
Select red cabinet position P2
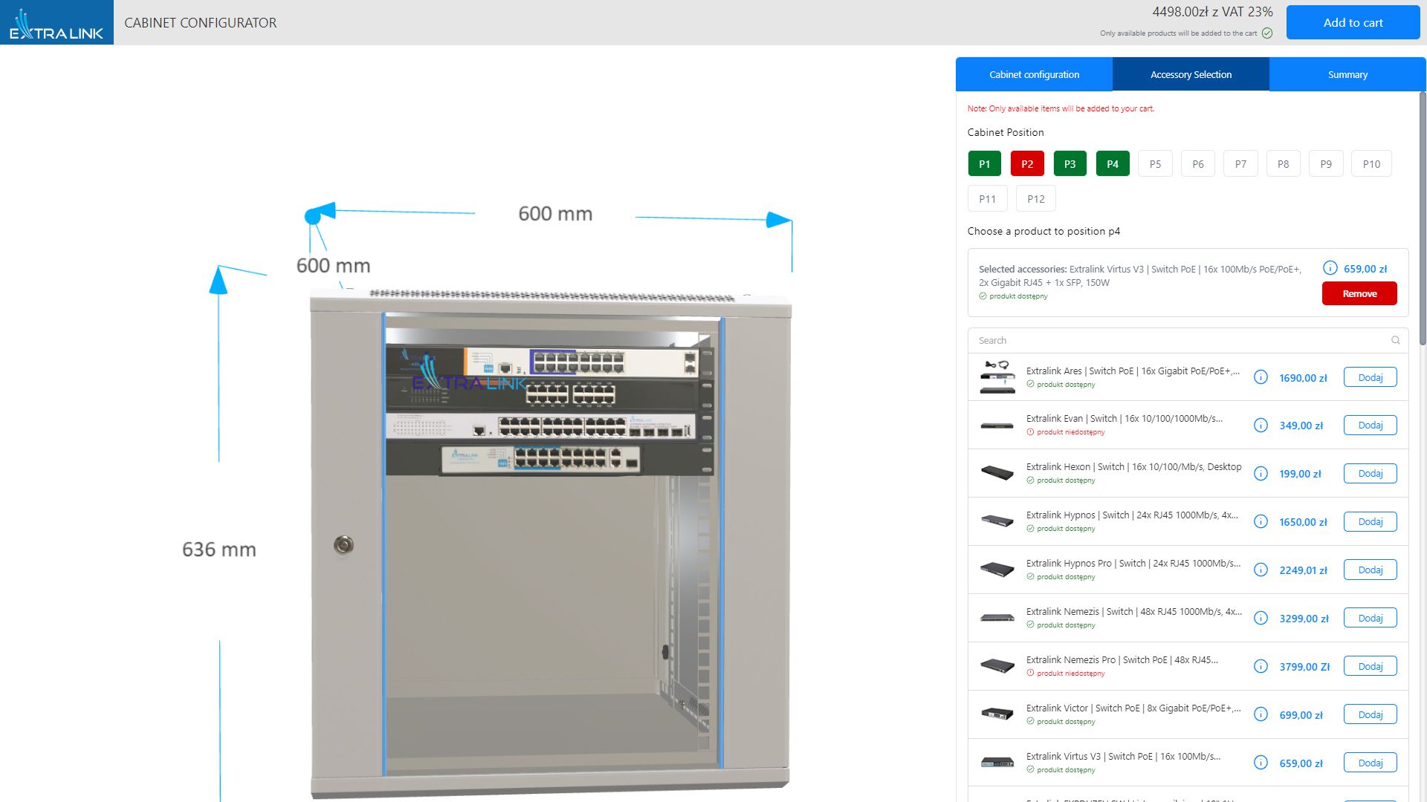click(1027, 164)
